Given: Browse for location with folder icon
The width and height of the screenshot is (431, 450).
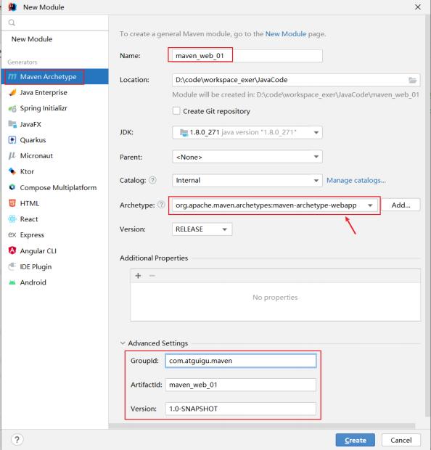Looking at the screenshot, I should tap(413, 80).
